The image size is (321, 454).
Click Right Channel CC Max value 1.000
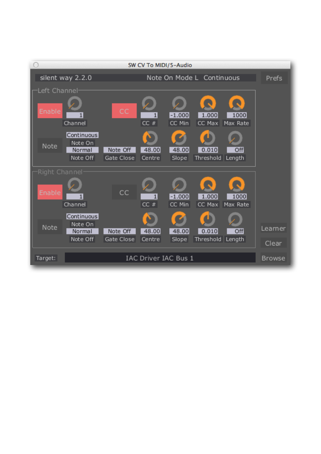click(208, 196)
